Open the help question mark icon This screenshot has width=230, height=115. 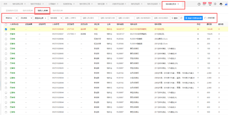point(199,4)
